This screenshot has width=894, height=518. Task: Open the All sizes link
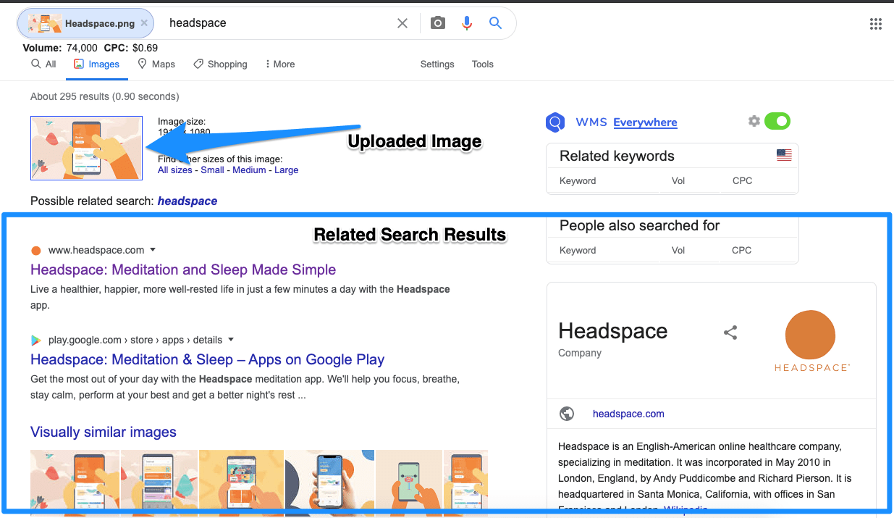[x=175, y=170]
